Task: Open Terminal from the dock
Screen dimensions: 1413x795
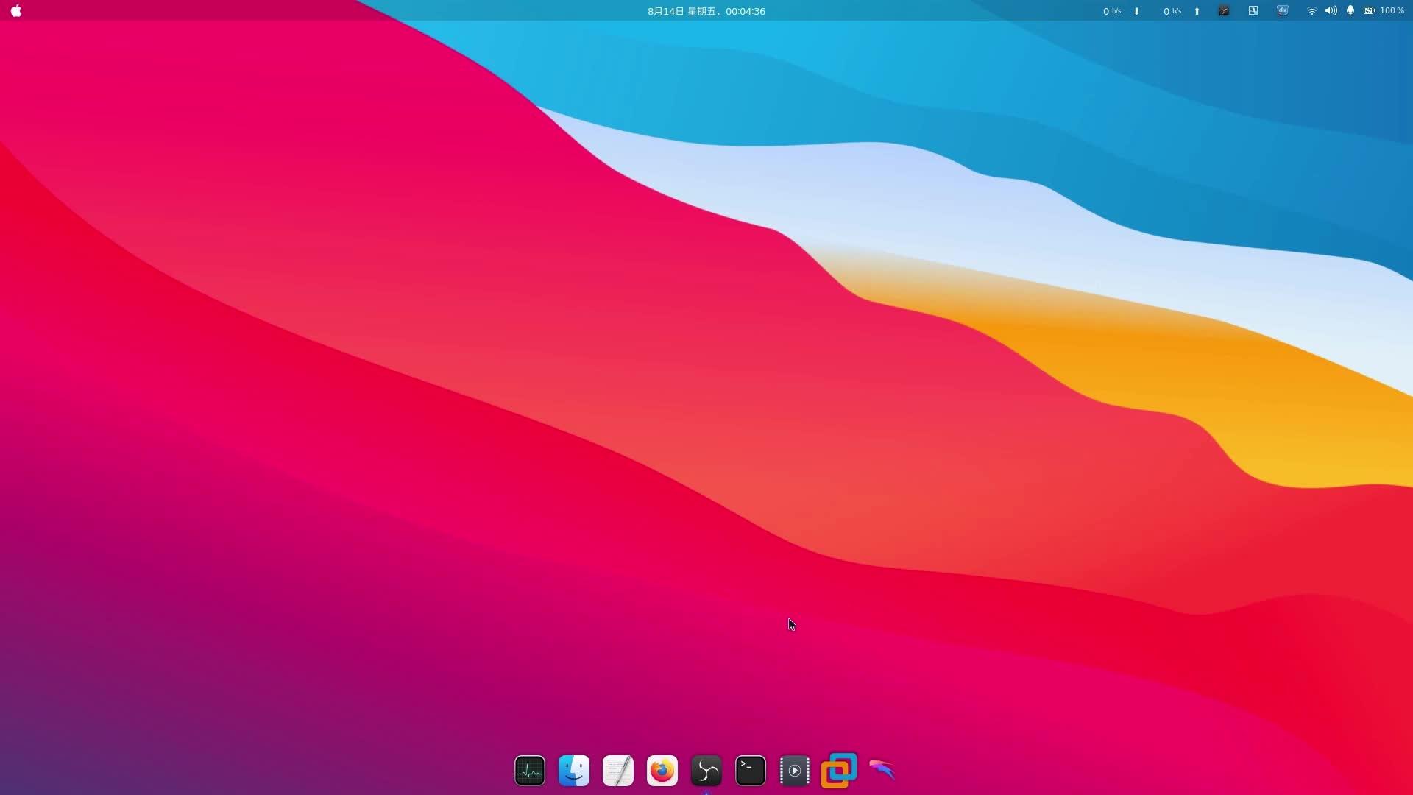Action: 750,770
